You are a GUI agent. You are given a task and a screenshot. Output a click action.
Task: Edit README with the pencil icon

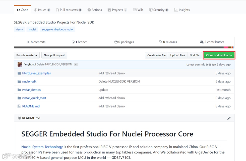[229, 118]
